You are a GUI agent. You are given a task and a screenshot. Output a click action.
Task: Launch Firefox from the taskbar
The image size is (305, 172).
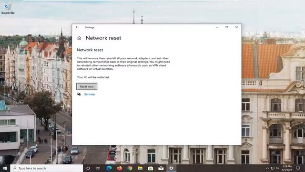(119, 168)
